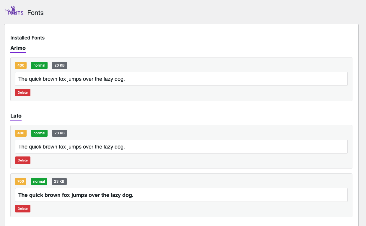
Task: Delete the Arimo 400 font variant
Action: [x=22, y=92]
